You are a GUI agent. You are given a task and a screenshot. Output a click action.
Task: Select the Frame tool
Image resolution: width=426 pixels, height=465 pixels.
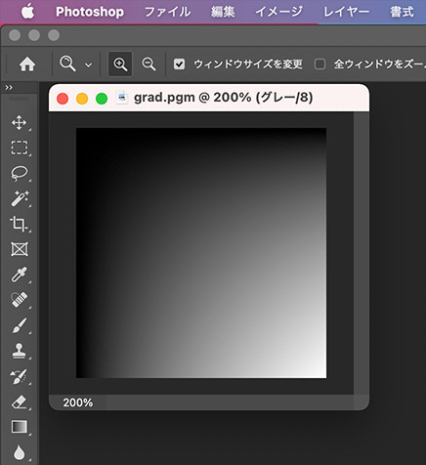20,249
